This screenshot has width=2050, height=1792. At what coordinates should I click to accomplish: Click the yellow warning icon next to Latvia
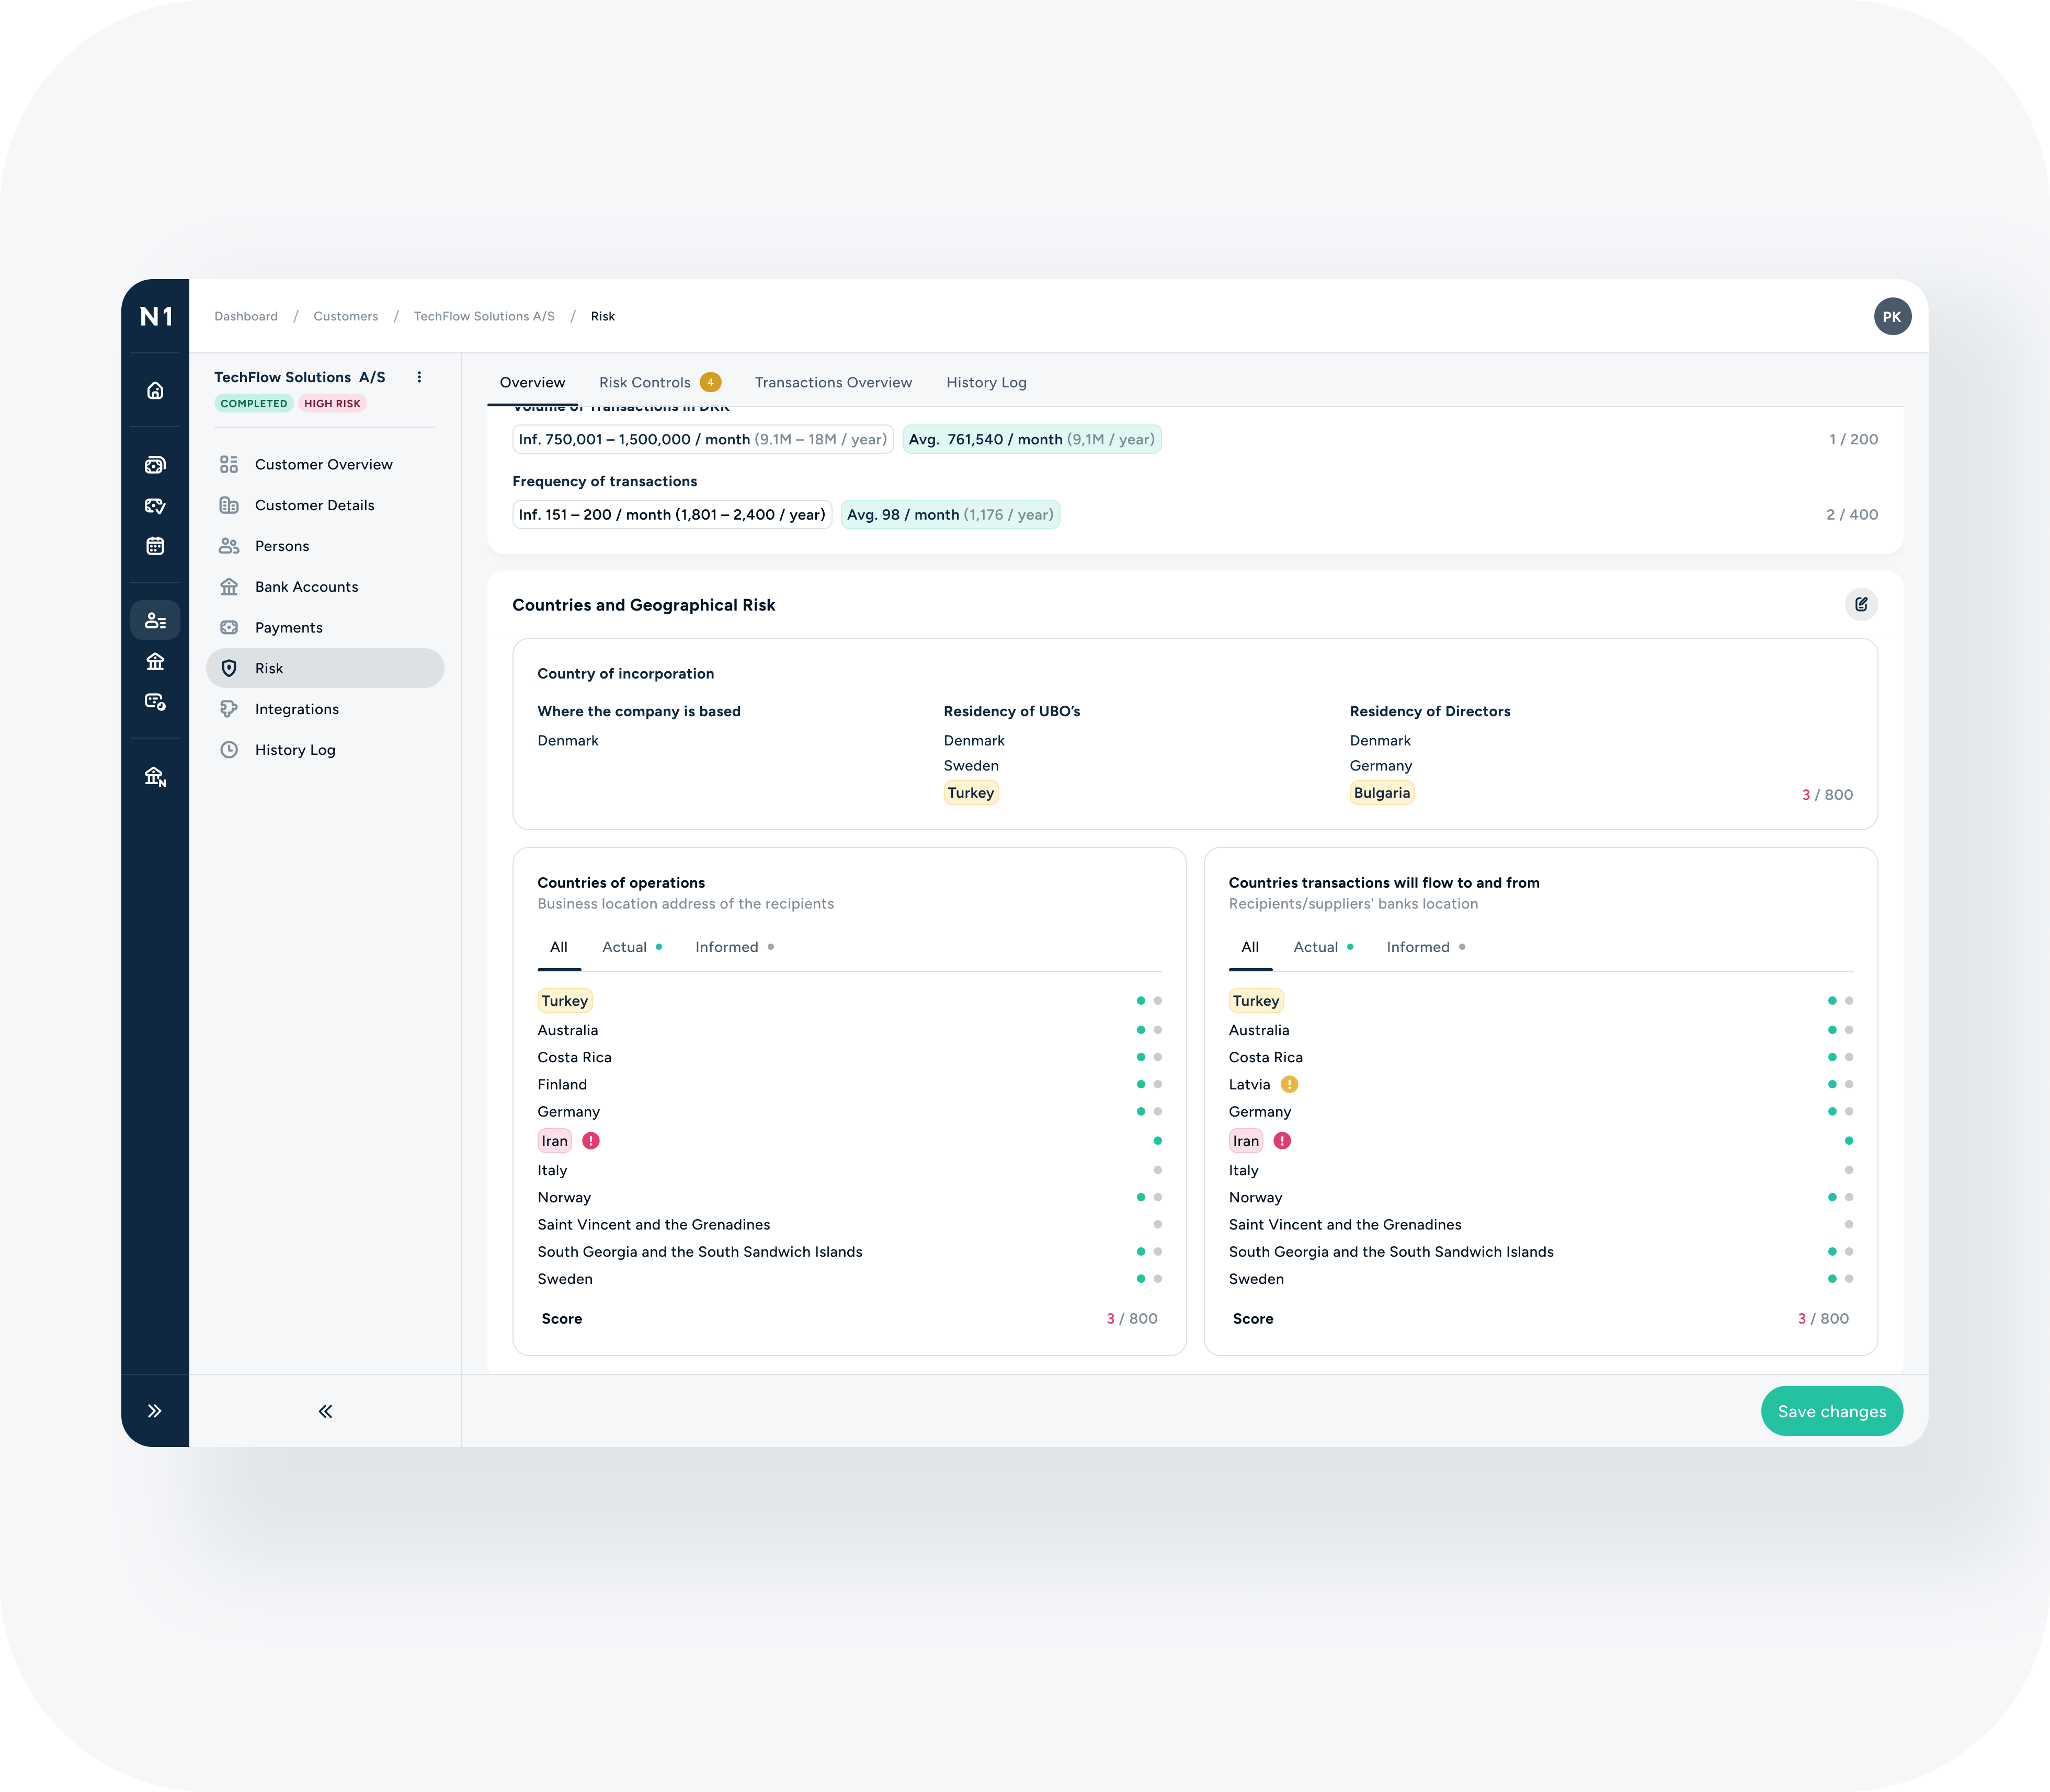[1290, 1084]
